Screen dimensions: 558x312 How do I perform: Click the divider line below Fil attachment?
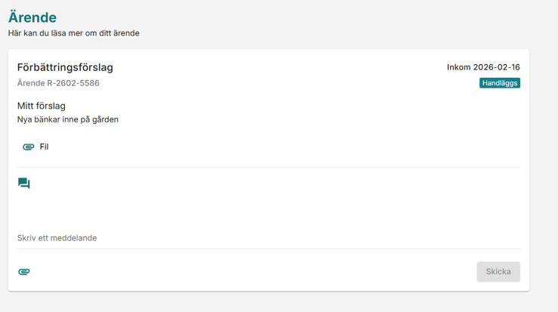[x=268, y=167]
